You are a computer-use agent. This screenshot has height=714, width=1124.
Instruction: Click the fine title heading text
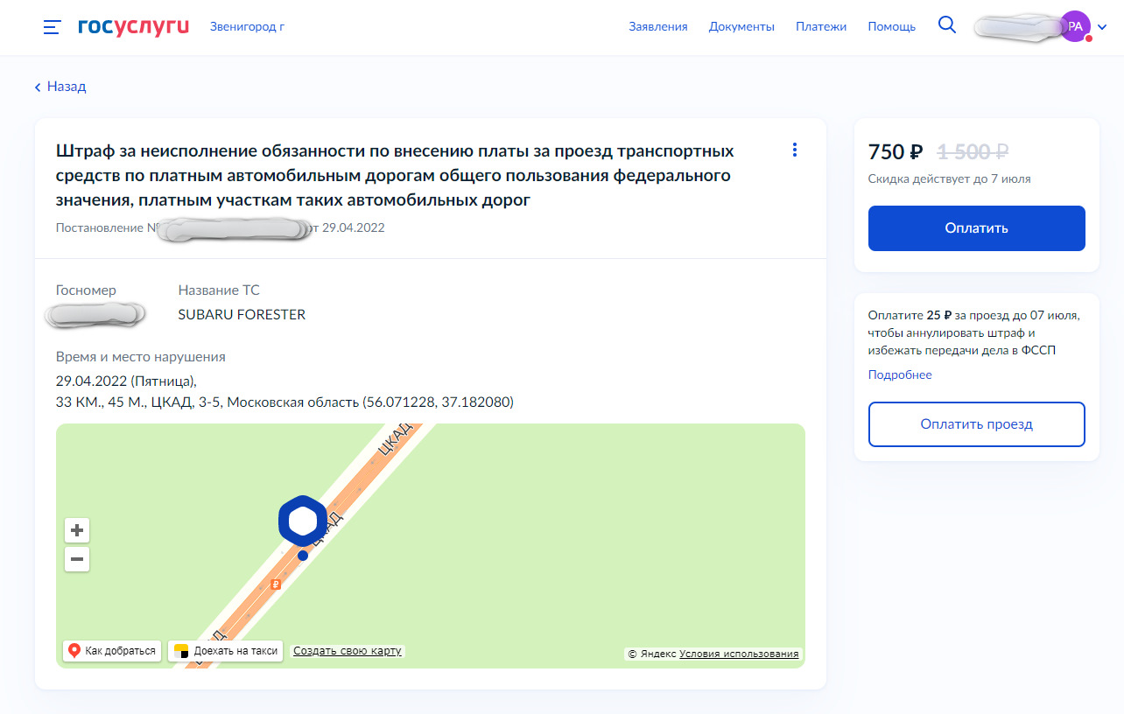(395, 176)
